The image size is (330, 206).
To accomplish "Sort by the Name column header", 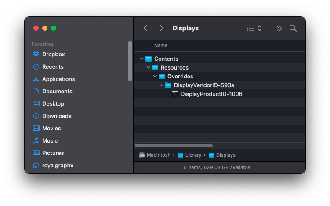I will 161,45.
